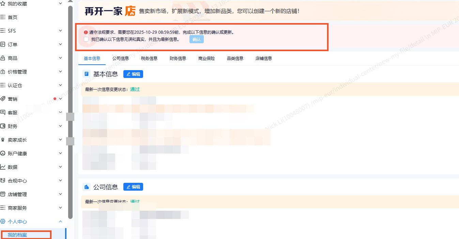Screen dimensions: 459x239
Task: Open 卖家成长 sidebar menu label
Action: coord(17,140)
